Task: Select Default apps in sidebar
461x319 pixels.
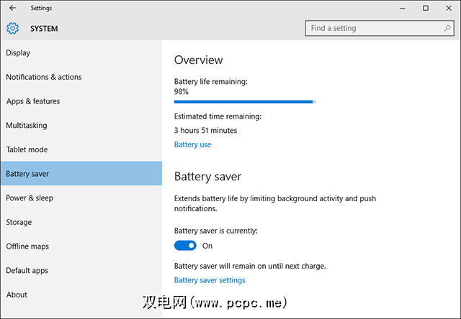Action: tap(27, 270)
